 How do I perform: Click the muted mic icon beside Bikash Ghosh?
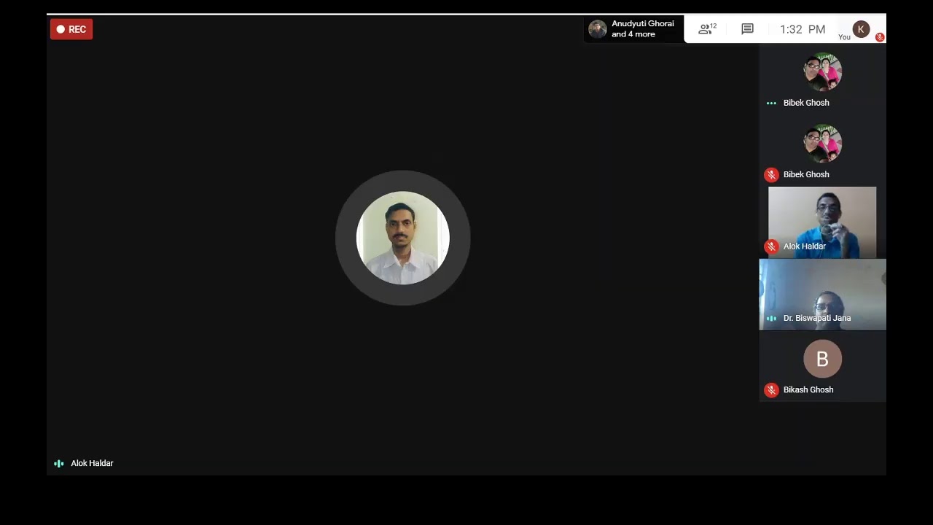[771, 390]
